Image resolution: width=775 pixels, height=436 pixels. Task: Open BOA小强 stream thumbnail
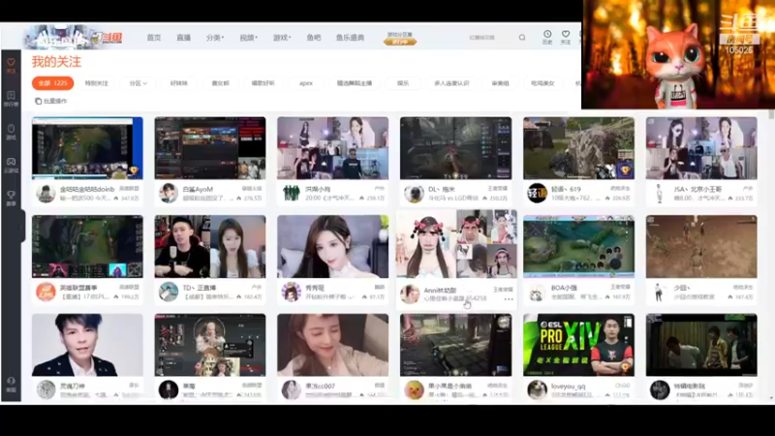click(578, 246)
